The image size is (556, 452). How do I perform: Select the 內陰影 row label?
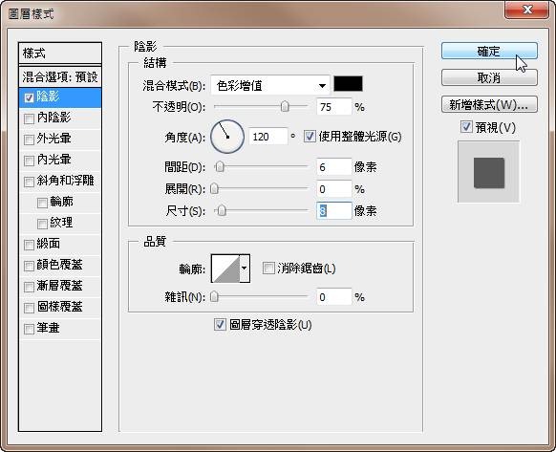point(53,118)
